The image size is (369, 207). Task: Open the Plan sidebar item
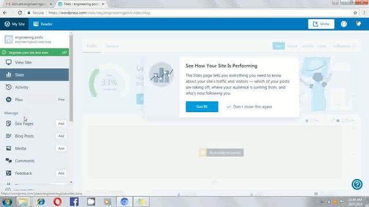[35, 99]
